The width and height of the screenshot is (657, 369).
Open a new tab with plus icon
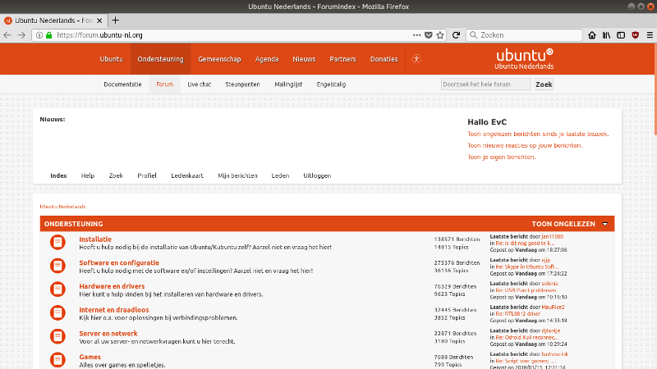[116, 20]
